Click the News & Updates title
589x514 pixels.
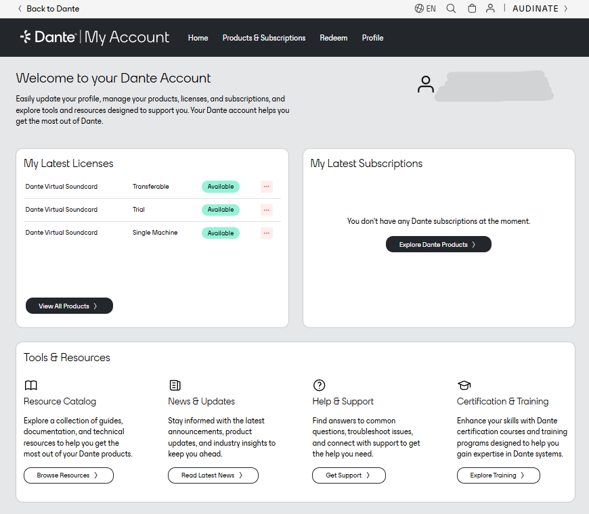coord(201,402)
